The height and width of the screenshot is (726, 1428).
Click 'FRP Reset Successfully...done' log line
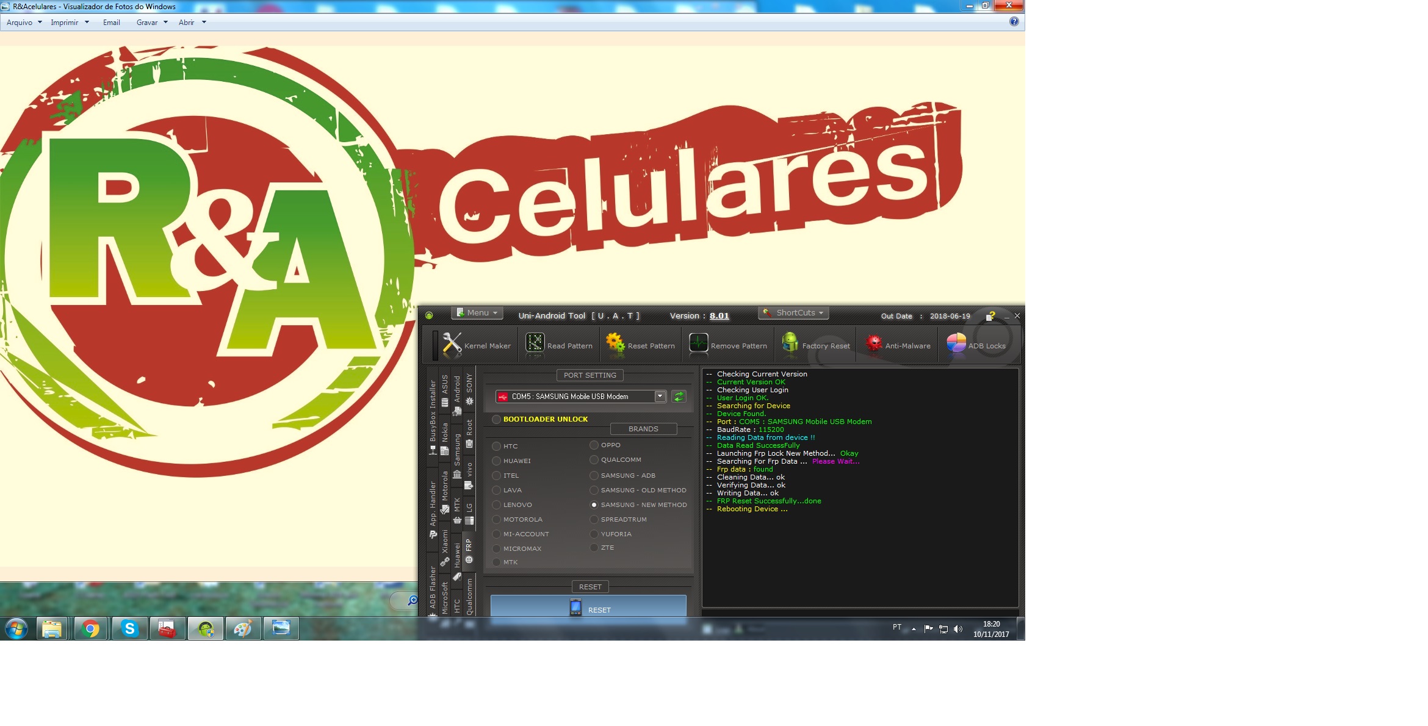tap(769, 501)
